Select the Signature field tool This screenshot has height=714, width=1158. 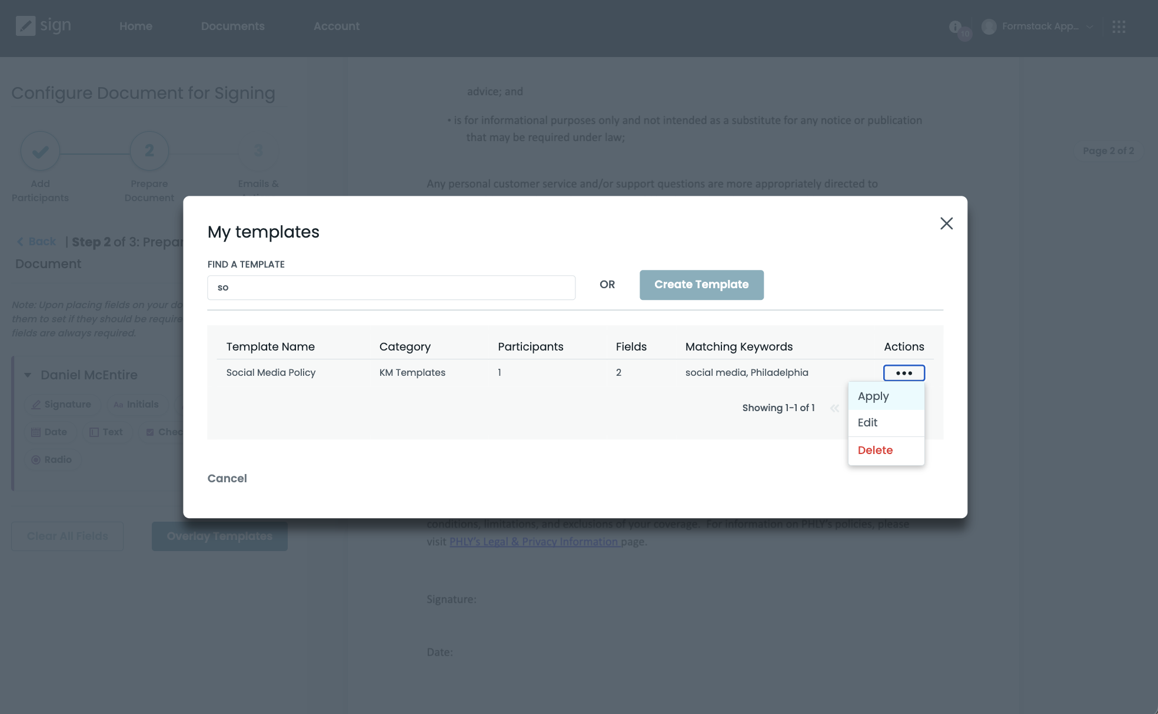coord(61,405)
